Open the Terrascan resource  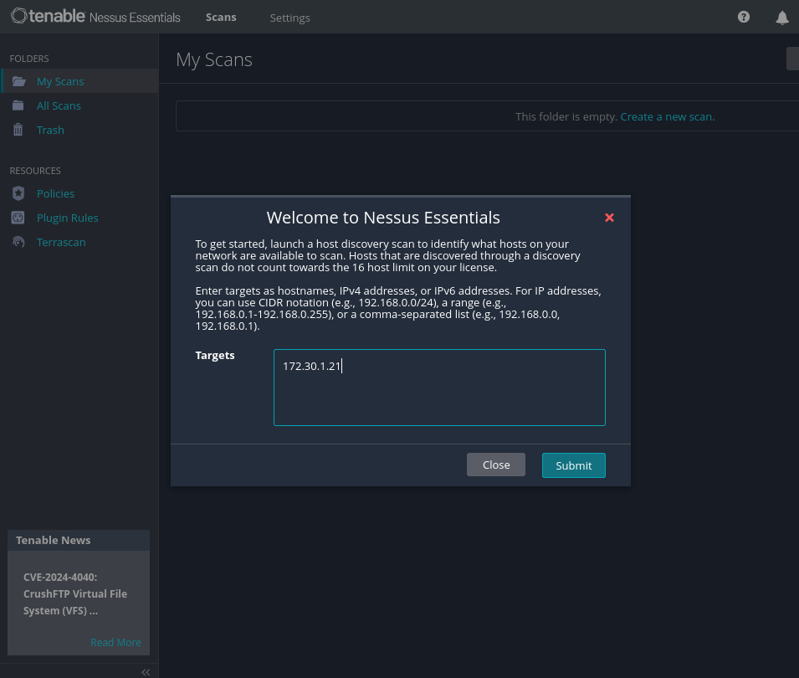pyautogui.click(x=61, y=242)
